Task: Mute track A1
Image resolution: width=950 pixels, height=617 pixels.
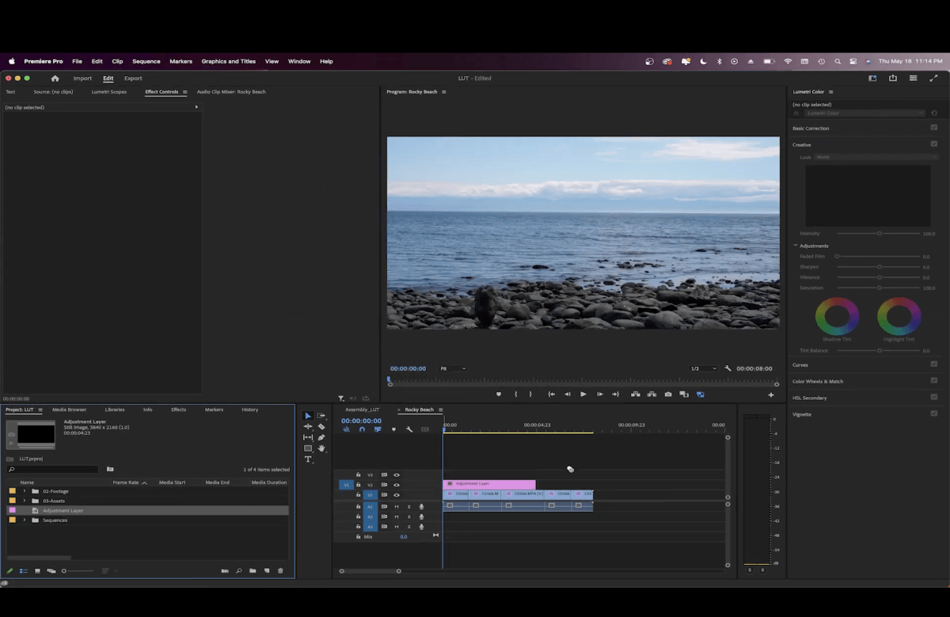Action: [x=397, y=507]
